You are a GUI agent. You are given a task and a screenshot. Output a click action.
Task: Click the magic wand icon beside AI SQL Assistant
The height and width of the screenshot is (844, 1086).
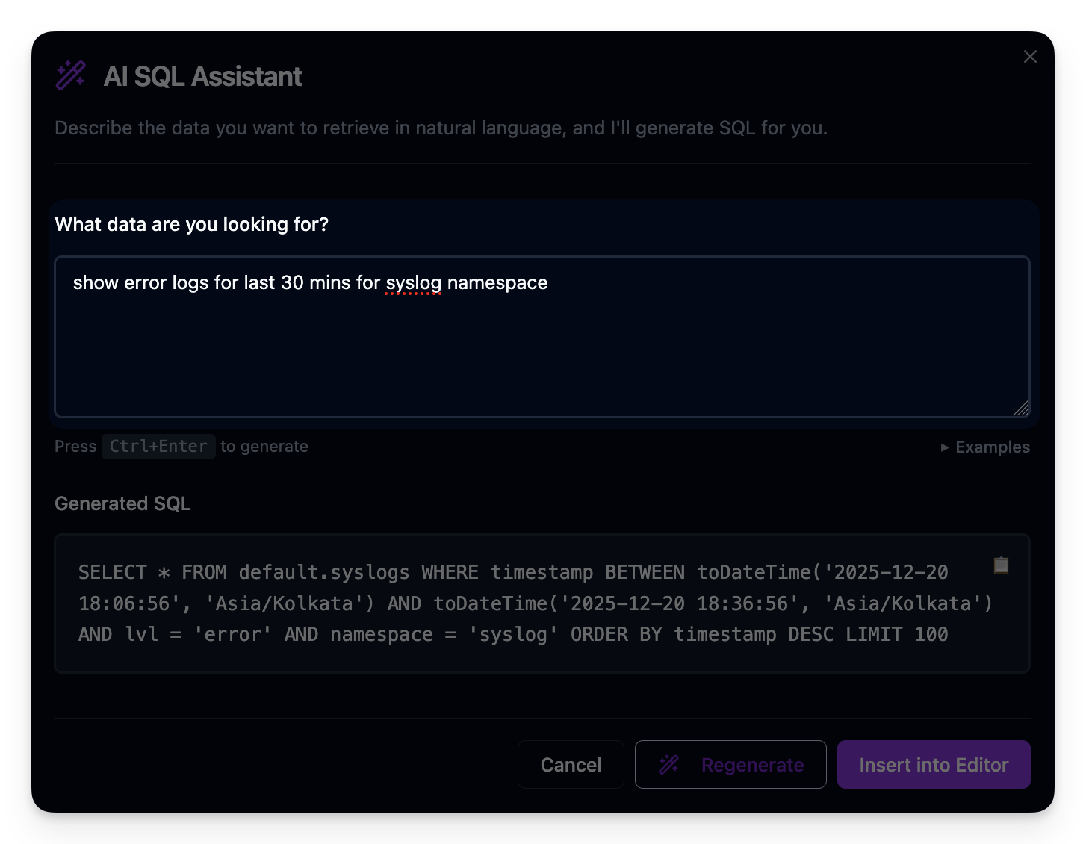tap(69, 75)
